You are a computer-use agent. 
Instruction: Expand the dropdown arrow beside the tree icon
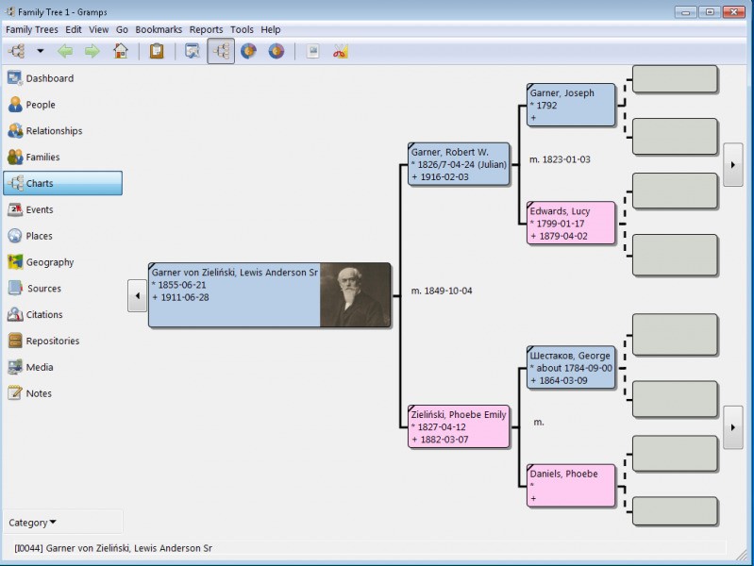(41, 51)
